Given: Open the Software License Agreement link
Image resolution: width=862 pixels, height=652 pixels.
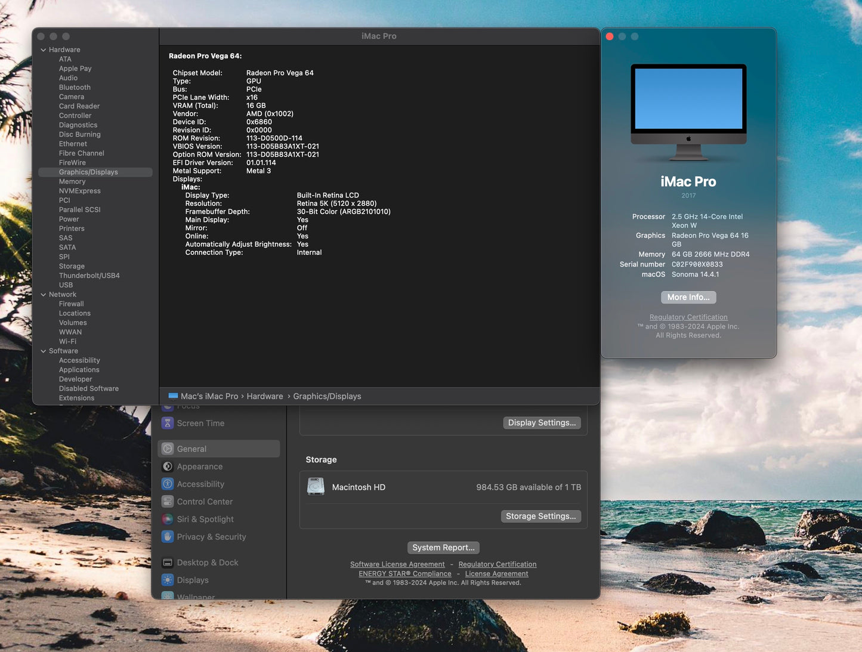Looking at the screenshot, I should (x=397, y=564).
